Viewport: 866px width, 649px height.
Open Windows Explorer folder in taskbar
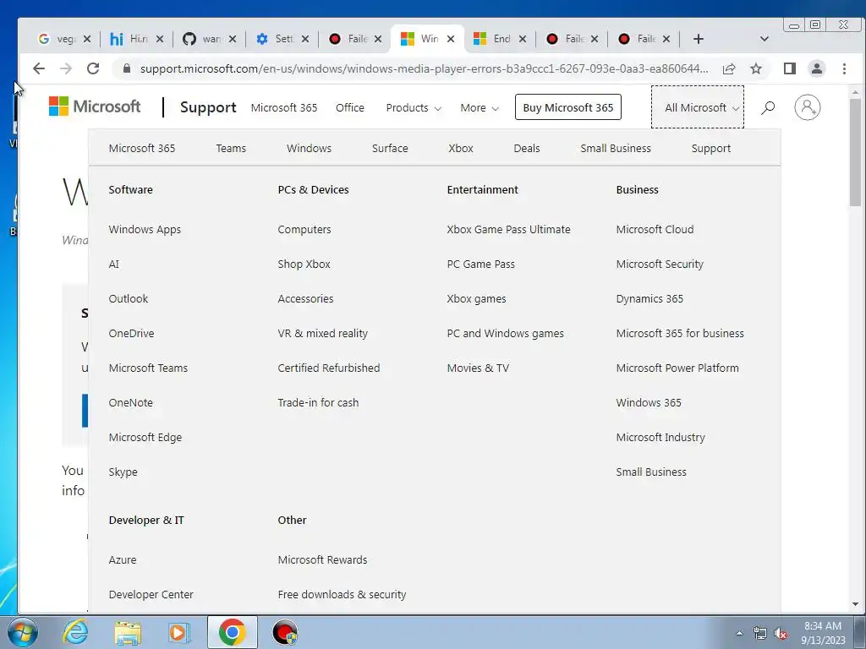tap(128, 632)
